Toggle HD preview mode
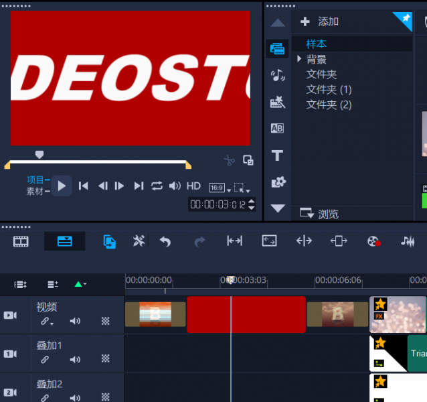This screenshot has width=427, height=402. tap(193, 186)
